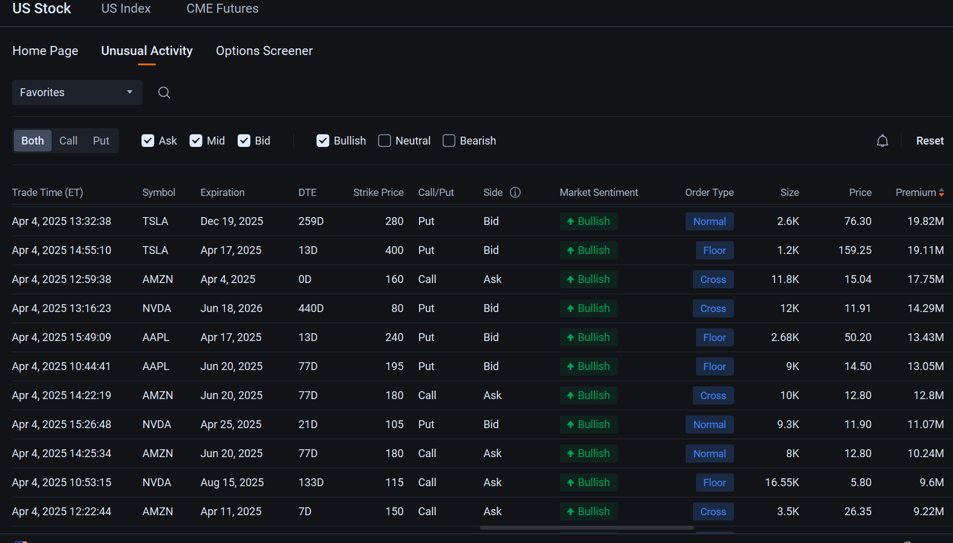Image resolution: width=953 pixels, height=543 pixels.
Task: Click AAPL symbol in the 10:44:41 row
Action: coord(156,366)
